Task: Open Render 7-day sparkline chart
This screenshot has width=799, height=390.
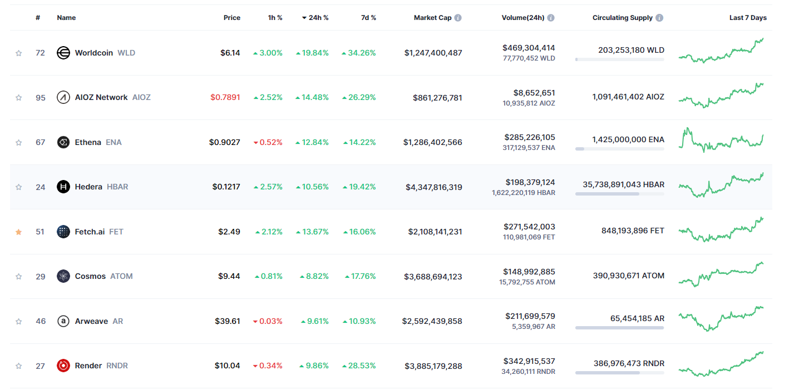Action: point(721,364)
